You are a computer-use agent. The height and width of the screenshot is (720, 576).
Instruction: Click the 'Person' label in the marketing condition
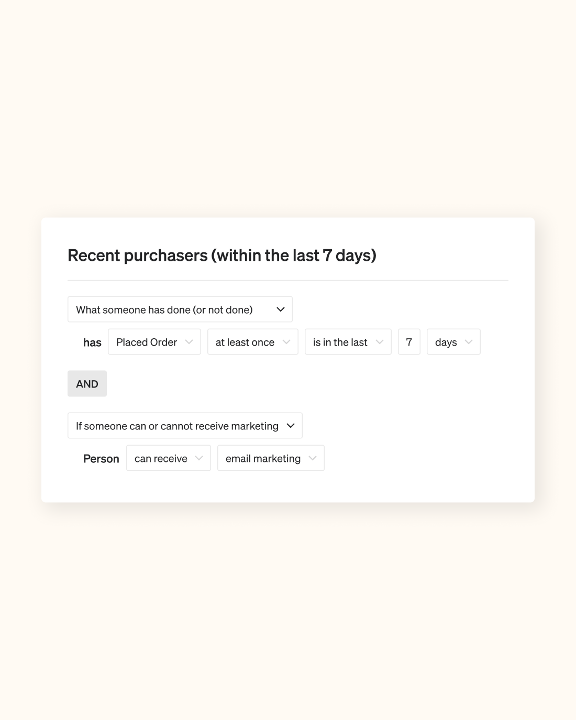tap(101, 458)
